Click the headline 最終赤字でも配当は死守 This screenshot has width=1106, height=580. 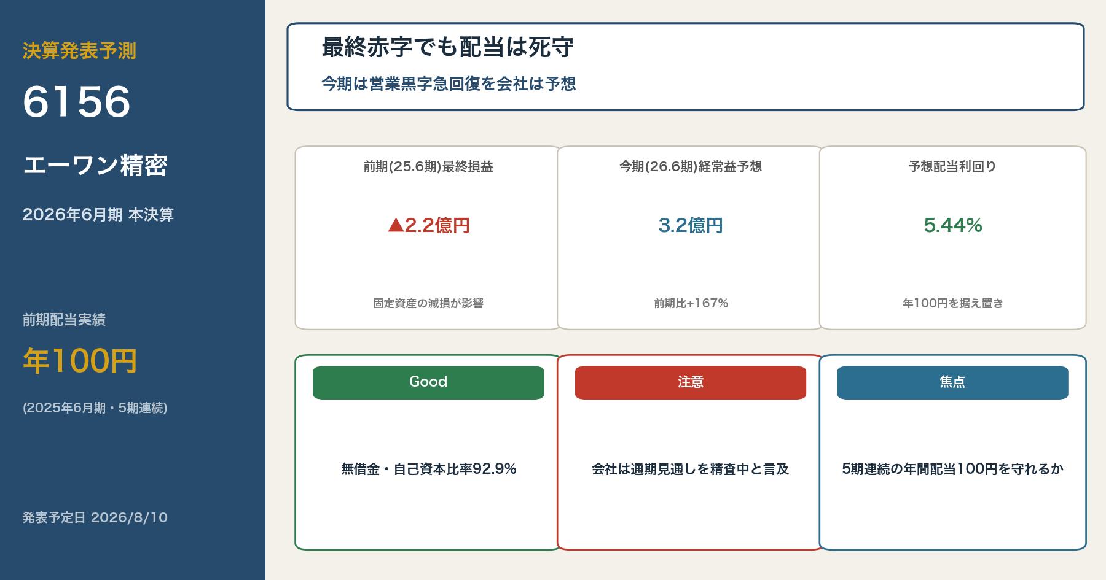(x=448, y=47)
